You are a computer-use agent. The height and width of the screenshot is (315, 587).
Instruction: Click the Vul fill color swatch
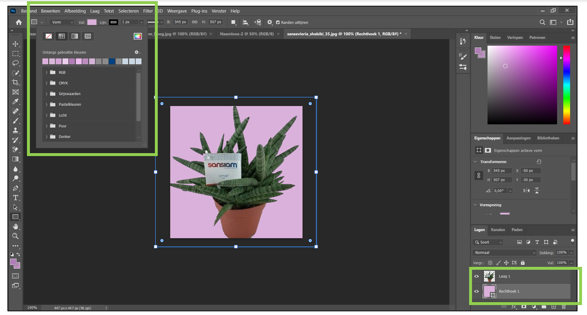[x=92, y=22]
